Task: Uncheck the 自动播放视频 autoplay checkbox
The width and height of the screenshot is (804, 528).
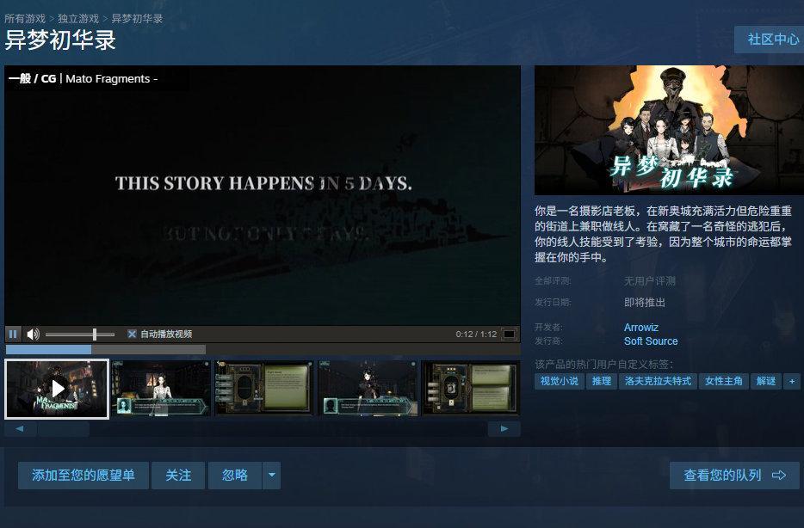Action: click(132, 334)
